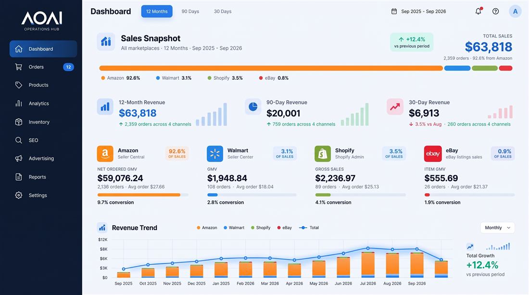Click the Orders badge showing 12
This screenshot has height=295, width=529.
coord(68,67)
